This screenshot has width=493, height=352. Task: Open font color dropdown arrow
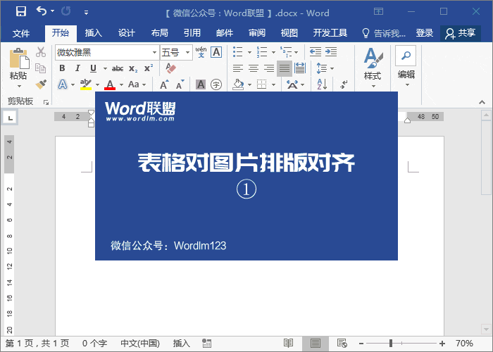121,85
